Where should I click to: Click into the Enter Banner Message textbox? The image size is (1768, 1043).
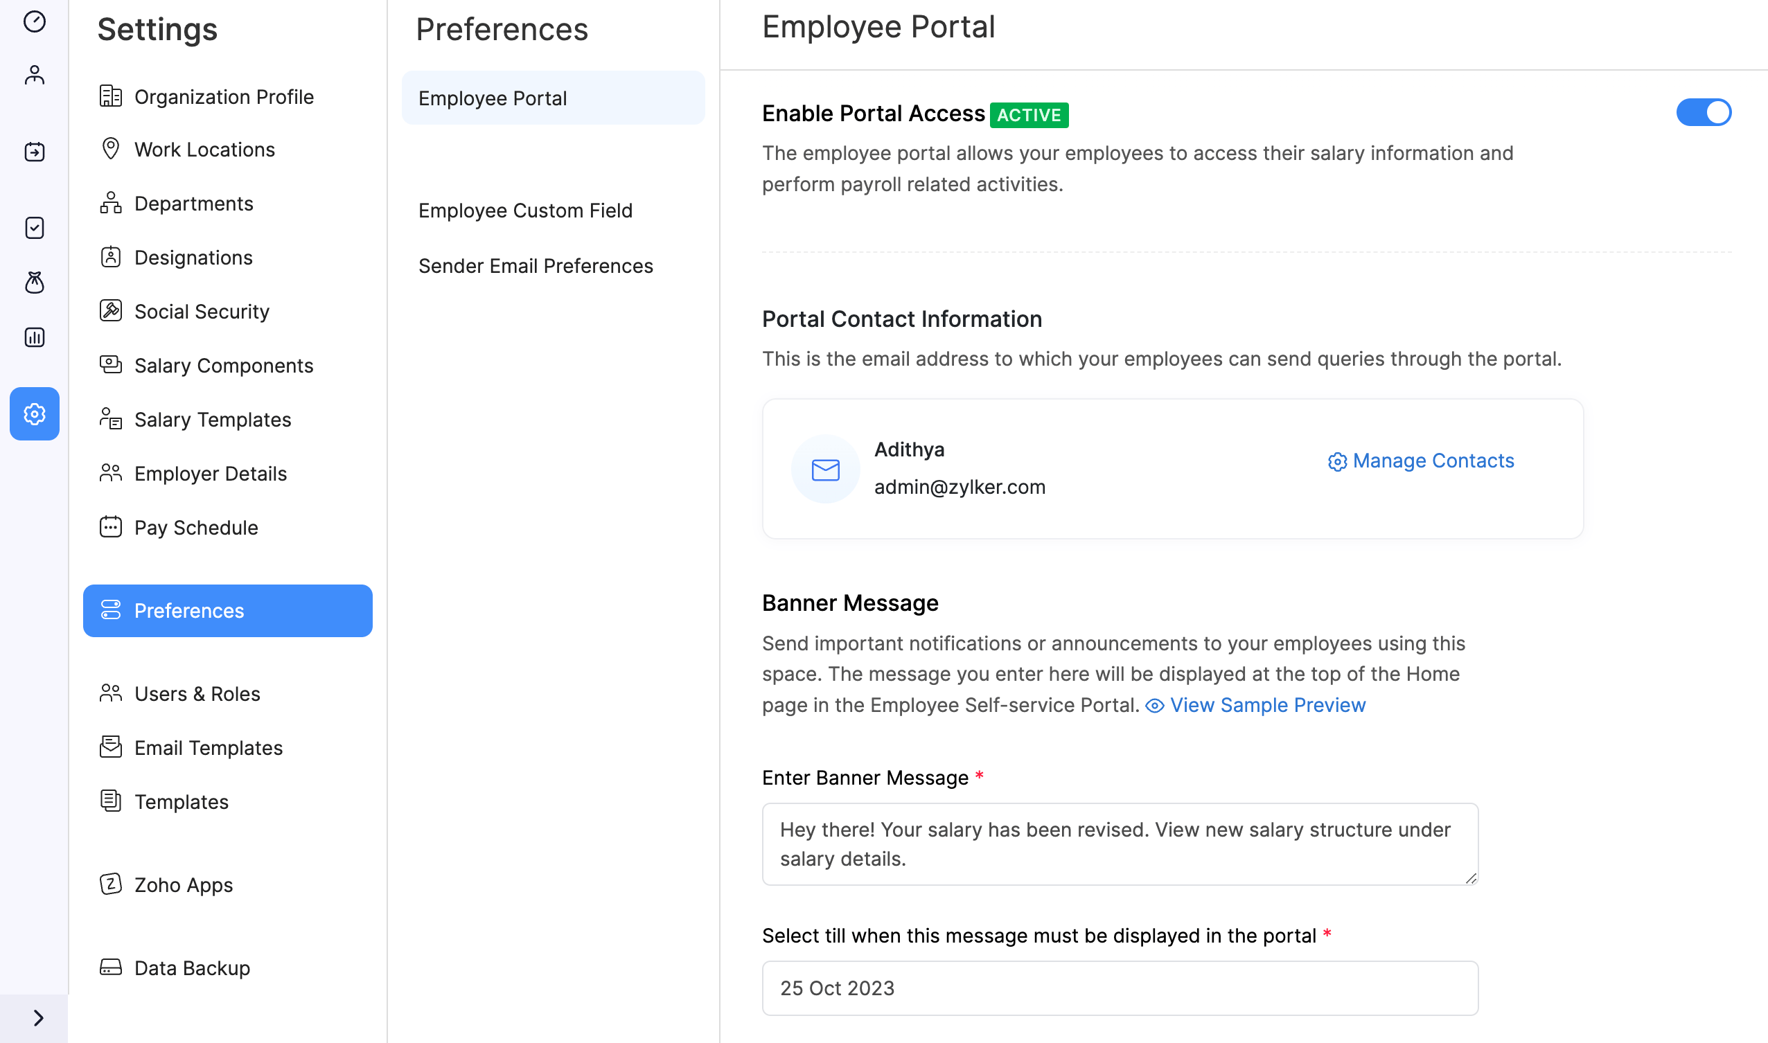[1119, 844]
